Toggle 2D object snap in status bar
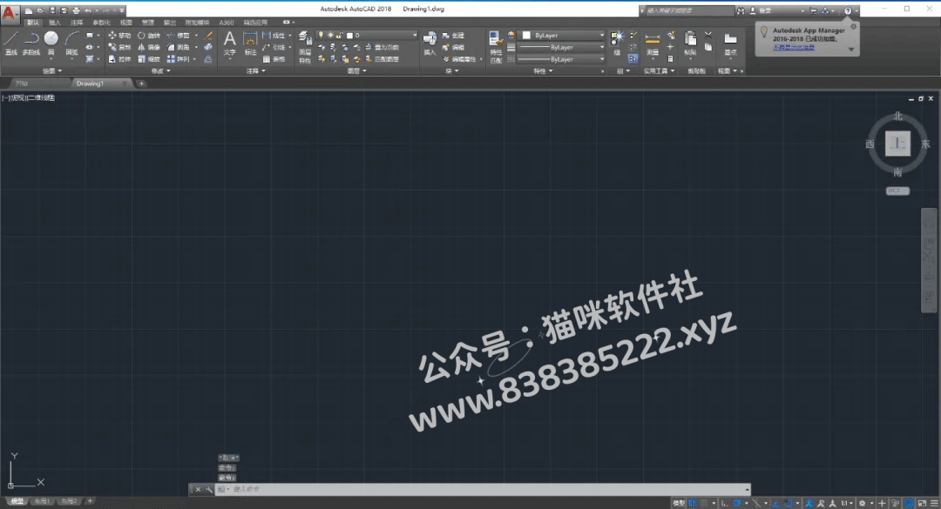Screen dimensions: 941x509 pyautogui.click(x=789, y=503)
